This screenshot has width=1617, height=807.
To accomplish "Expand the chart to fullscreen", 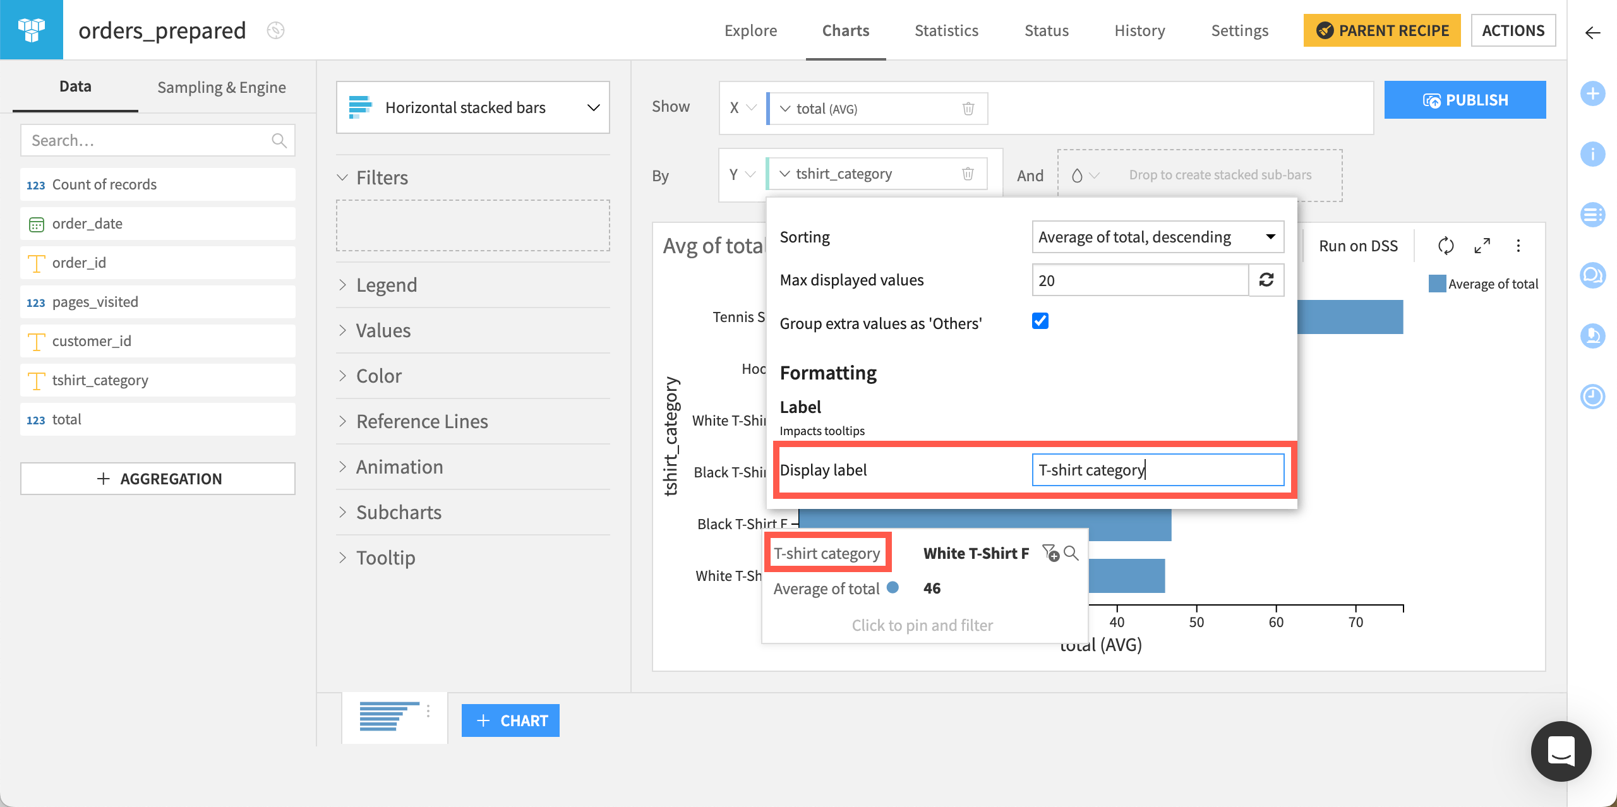I will 1482,246.
